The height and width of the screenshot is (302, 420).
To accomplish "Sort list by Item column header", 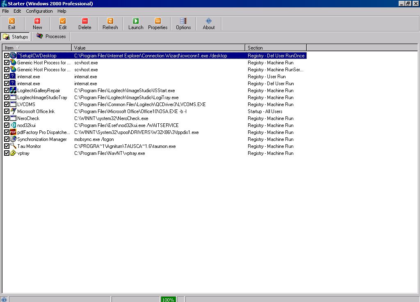I will (x=37, y=48).
